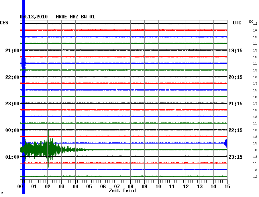
Task: Click the DC value 8
Action: 256,170
